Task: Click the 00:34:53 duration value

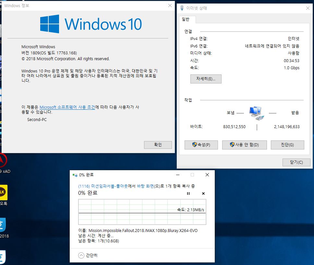Action: 292,61
